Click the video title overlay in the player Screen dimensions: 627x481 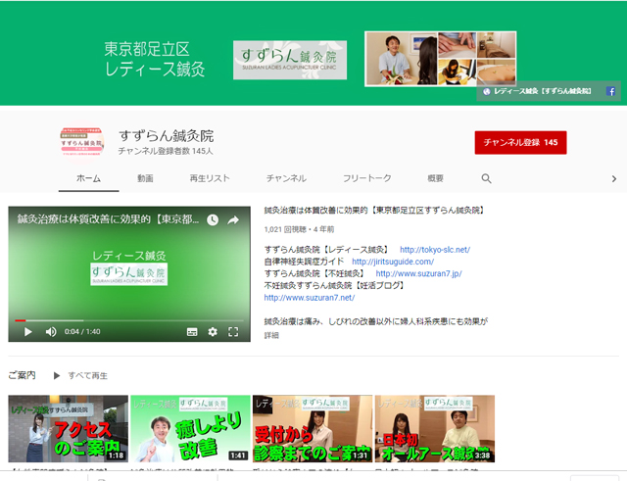(108, 219)
